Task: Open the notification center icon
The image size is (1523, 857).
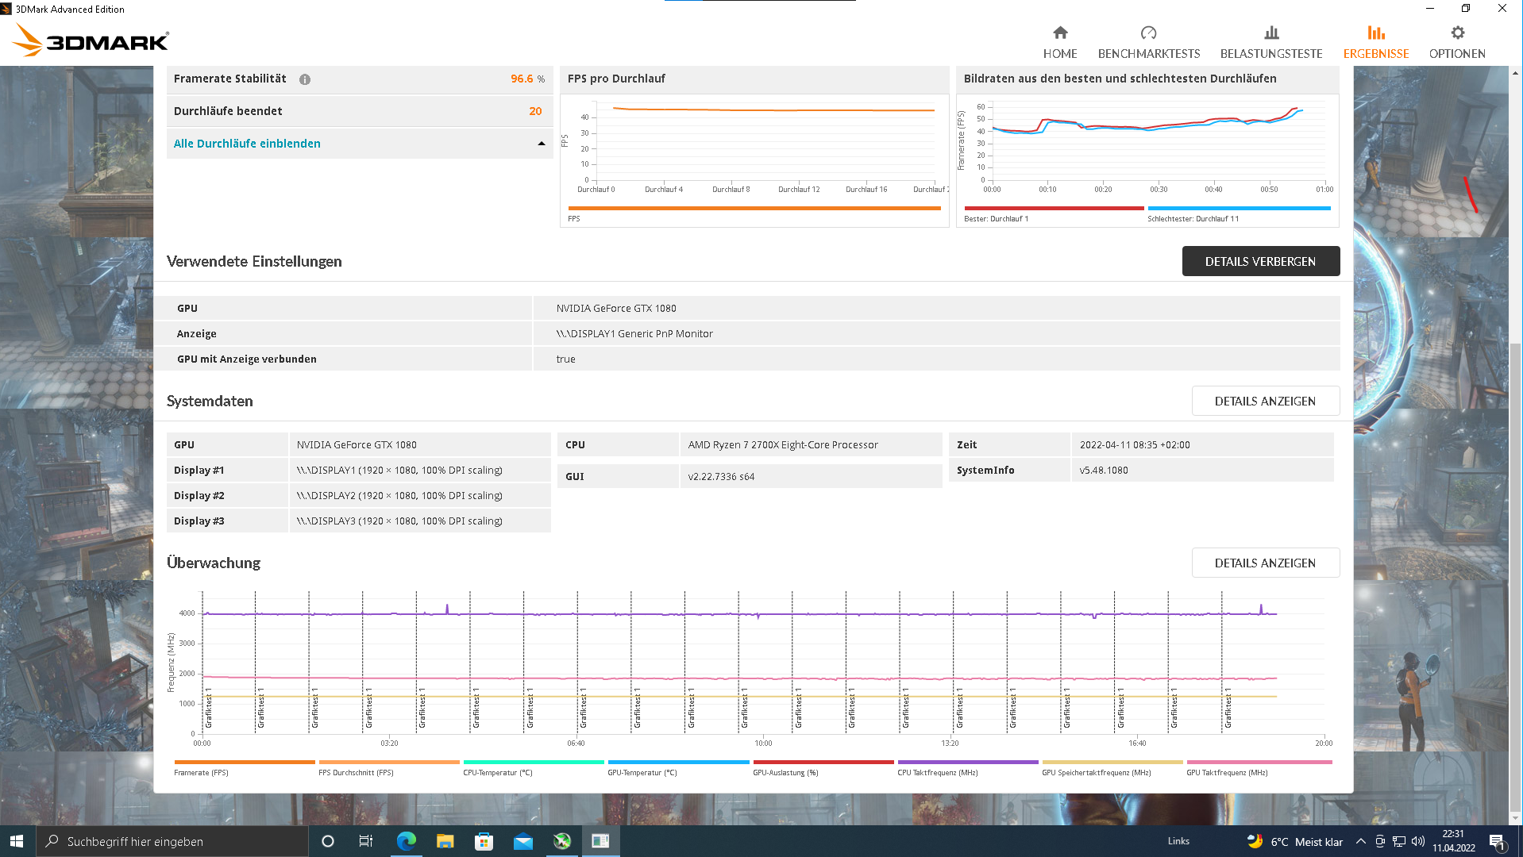Action: tap(1497, 842)
